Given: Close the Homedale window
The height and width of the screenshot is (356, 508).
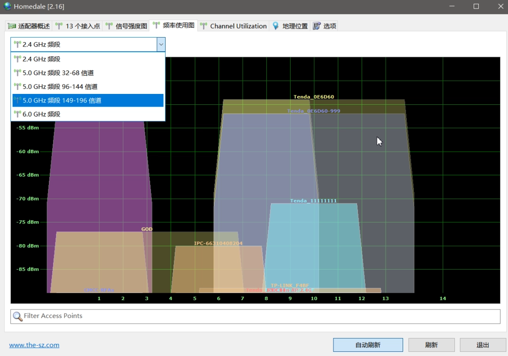Looking at the screenshot, I should [500, 7].
